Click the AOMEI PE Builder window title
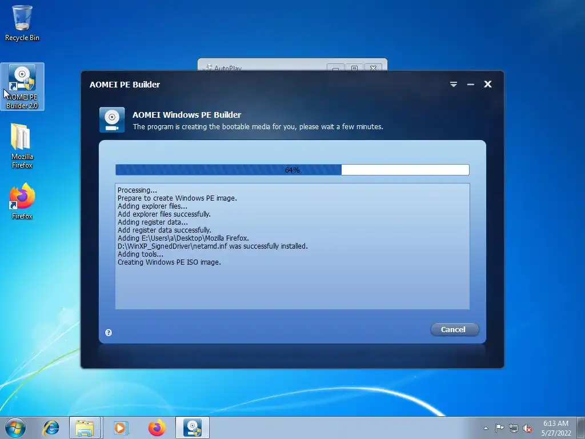The width and height of the screenshot is (585, 439). tap(125, 85)
